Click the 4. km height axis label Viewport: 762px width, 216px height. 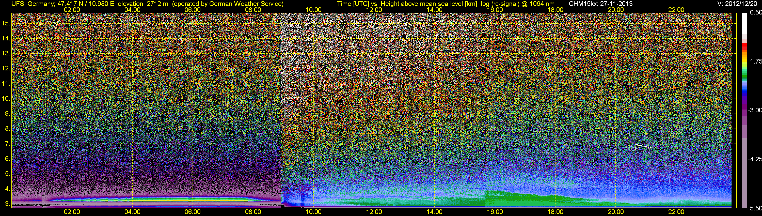(x=7, y=189)
